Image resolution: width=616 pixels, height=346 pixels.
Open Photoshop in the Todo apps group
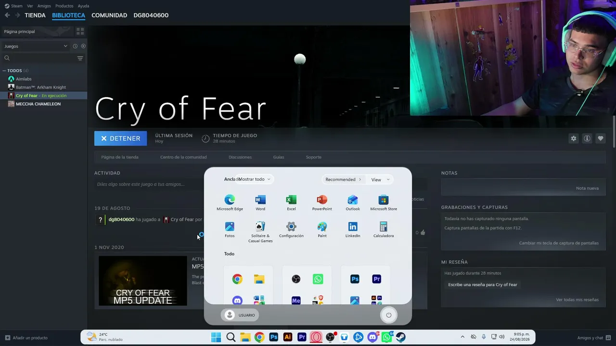(355, 279)
